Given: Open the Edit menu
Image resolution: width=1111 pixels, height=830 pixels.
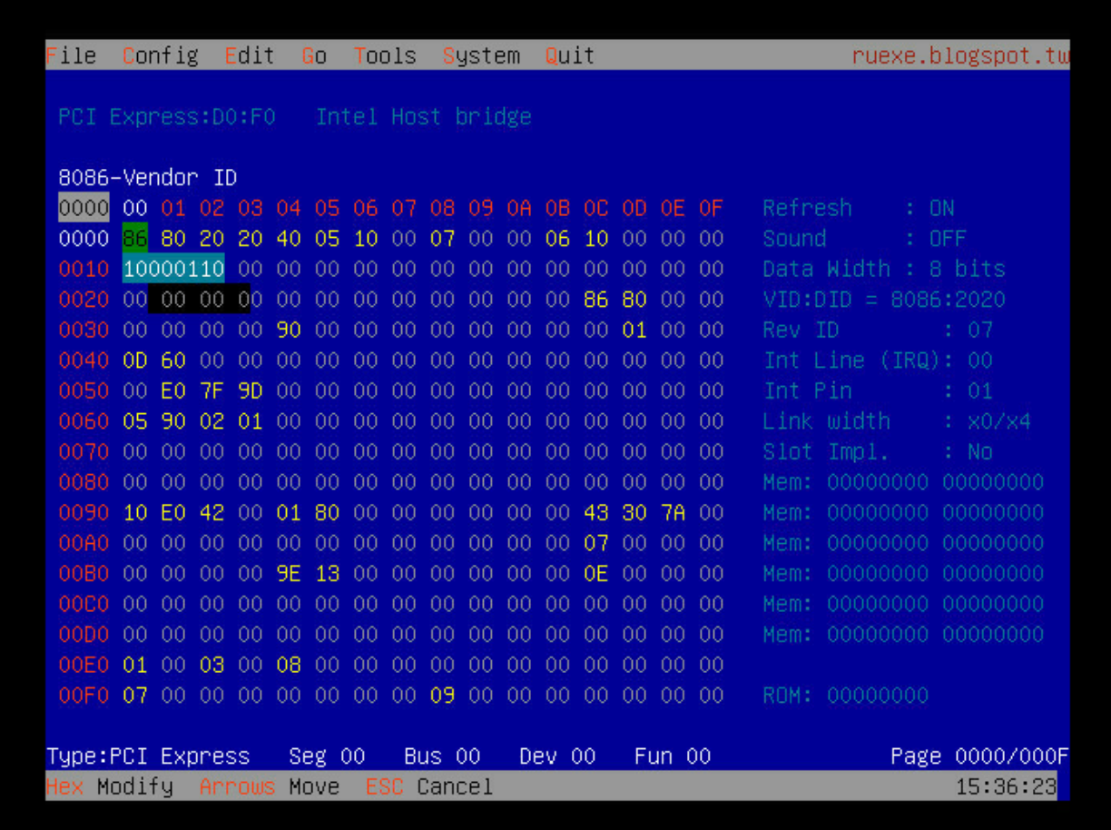Looking at the screenshot, I should pos(250,56).
